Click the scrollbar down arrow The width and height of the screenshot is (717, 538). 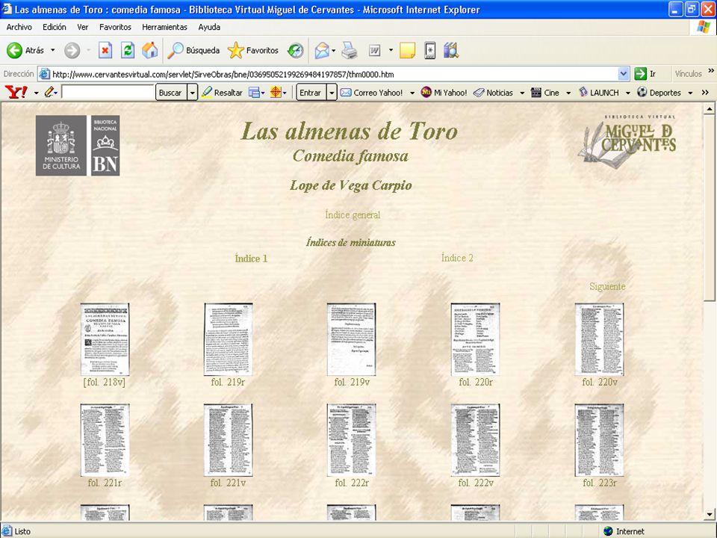[710, 514]
